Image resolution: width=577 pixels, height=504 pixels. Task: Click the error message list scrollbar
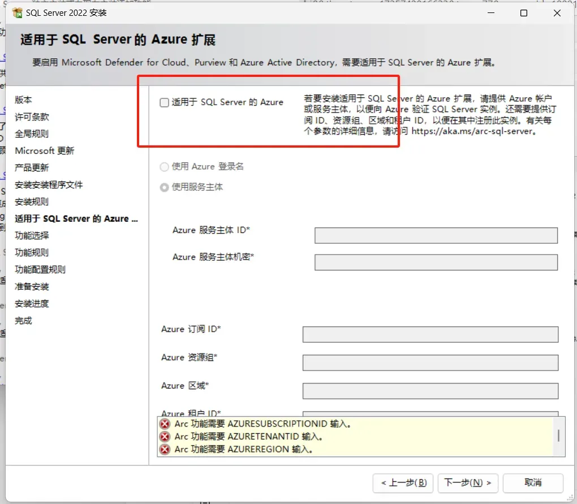[558, 436]
